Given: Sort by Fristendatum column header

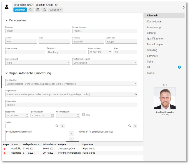Looking at the screenshot, I should (x=49, y=144).
